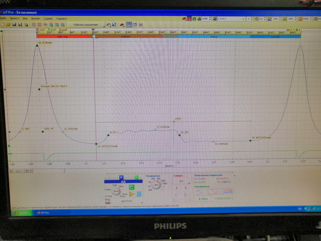Screen dimensions: 321x241
Task: Click the lock icon beside ДД ruler label
Action: pyautogui.click(x=297, y=30)
